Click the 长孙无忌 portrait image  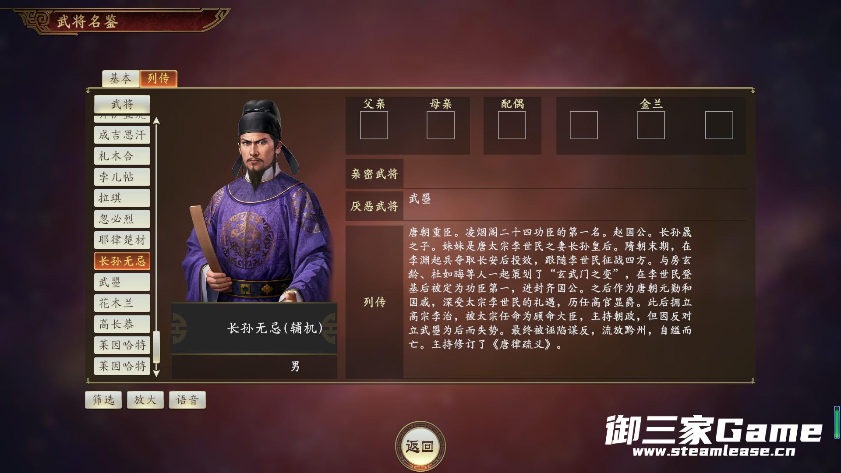click(254, 201)
